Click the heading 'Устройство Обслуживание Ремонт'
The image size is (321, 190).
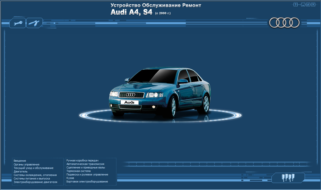pyautogui.click(x=156, y=5)
